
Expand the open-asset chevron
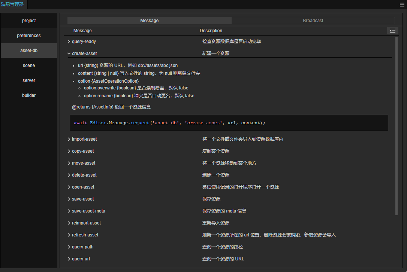[69, 187]
